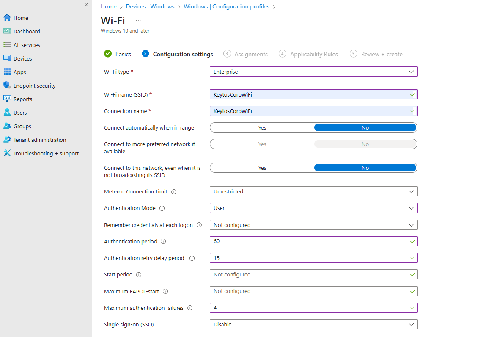
Task: Click the Home breadcrumb link
Action: pos(109,6)
